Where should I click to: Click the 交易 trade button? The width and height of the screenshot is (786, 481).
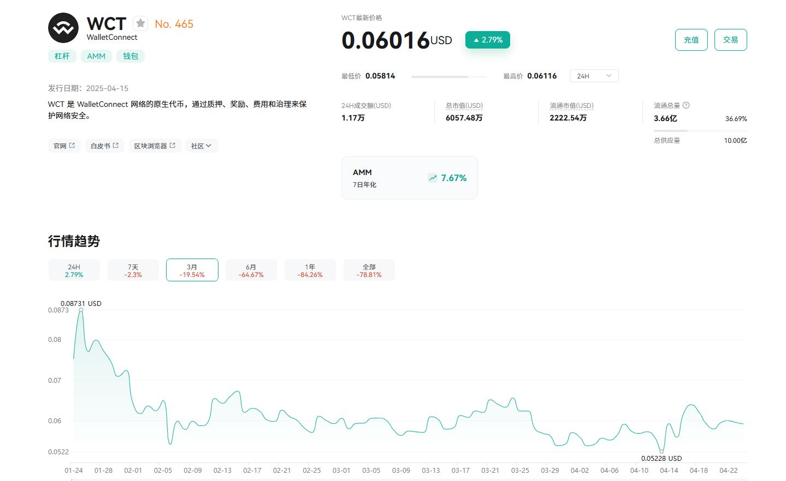[x=731, y=40]
